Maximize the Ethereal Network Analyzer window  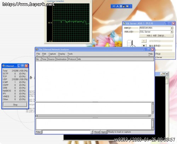click(149, 50)
